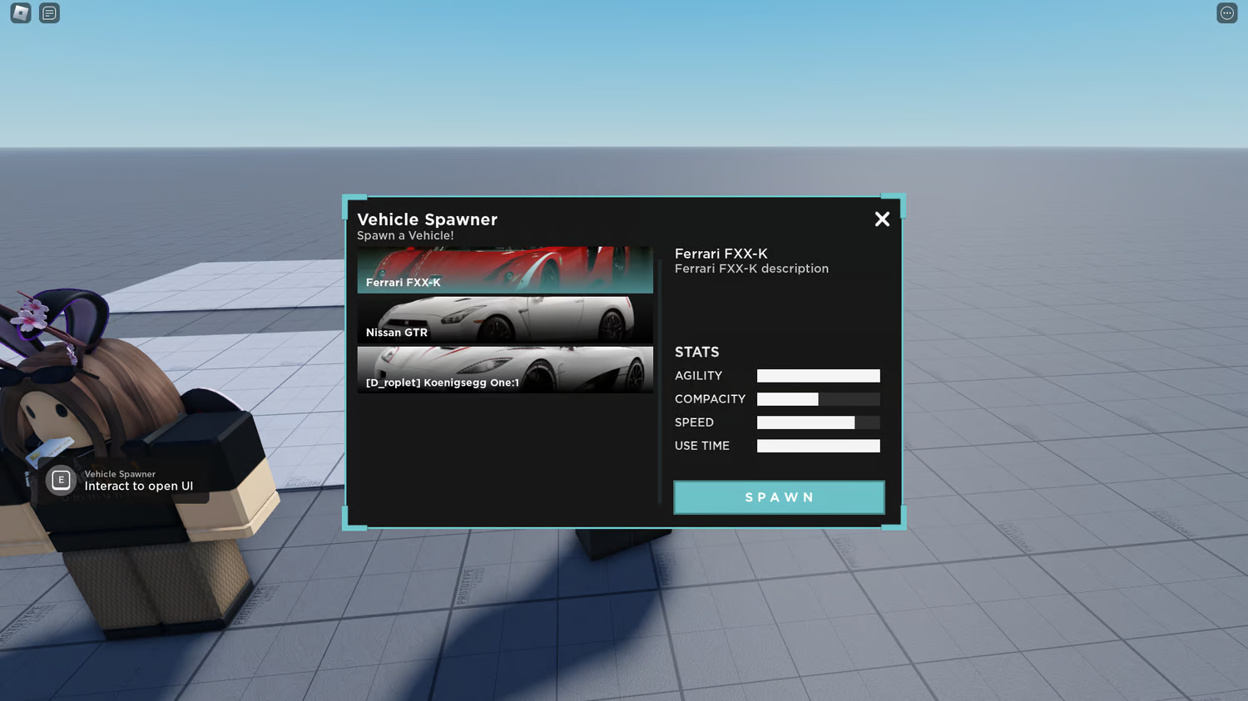The image size is (1248, 701).
Task: Click the Ferrari FXX-K description text
Action: pos(751,268)
